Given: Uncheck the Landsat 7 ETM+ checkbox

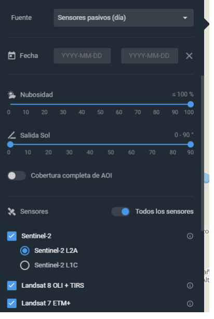Looking at the screenshot, I should tap(12, 303).
